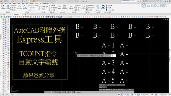This screenshot has height=96, width=171.
Task: Click the command line input bar
Action: [89, 92]
